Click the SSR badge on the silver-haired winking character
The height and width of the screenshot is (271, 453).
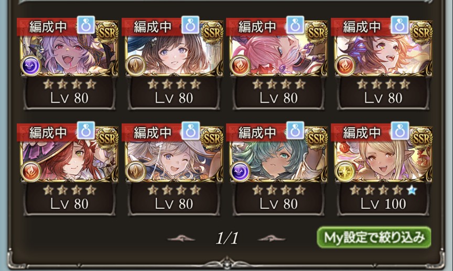[212, 138]
